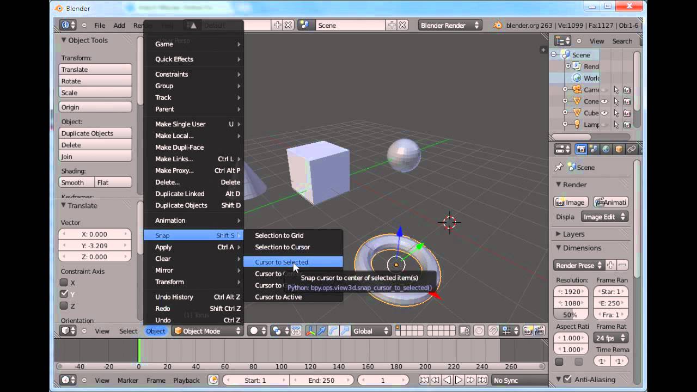Click the proportional editing circle icon

(x=479, y=330)
